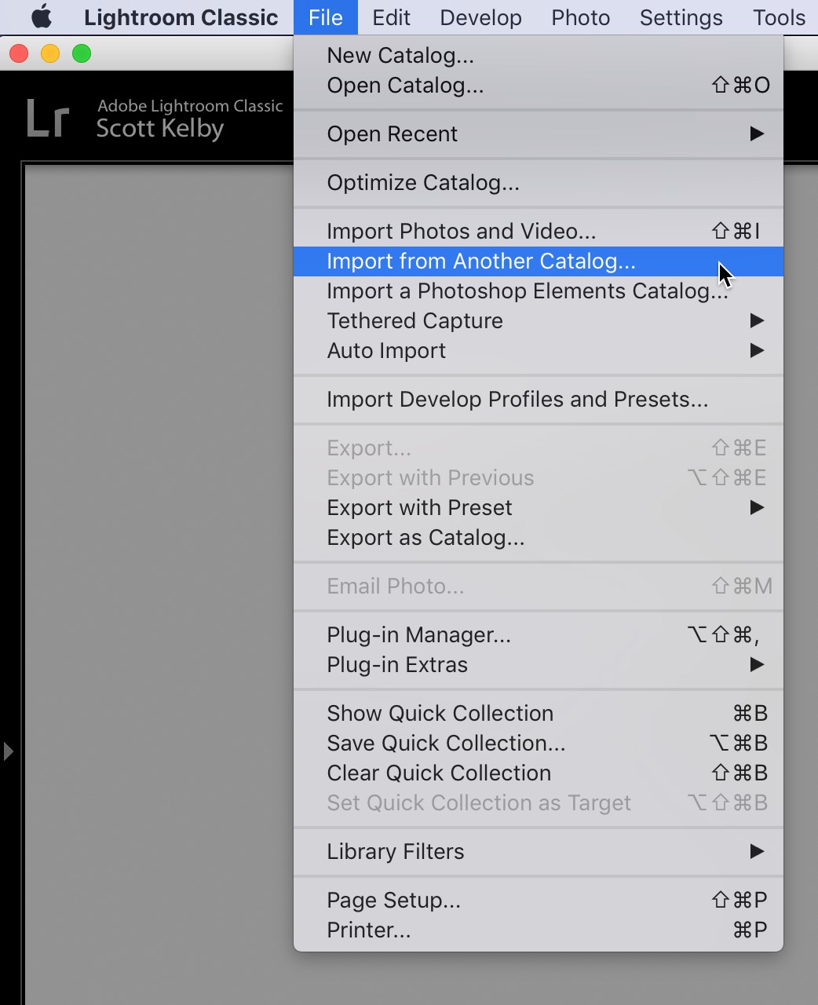The height and width of the screenshot is (1005, 818).
Task: Click the green zoom window button
Action: [x=82, y=53]
